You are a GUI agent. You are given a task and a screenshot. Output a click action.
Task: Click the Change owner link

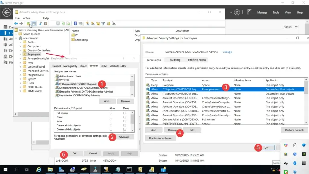(x=227, y=52)
